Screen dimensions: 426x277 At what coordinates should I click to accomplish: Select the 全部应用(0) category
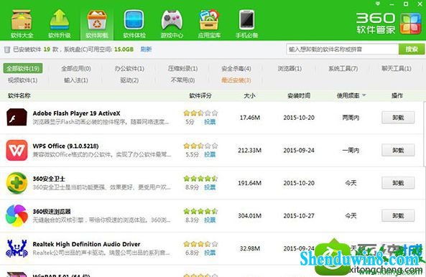[x=76, y=69]
